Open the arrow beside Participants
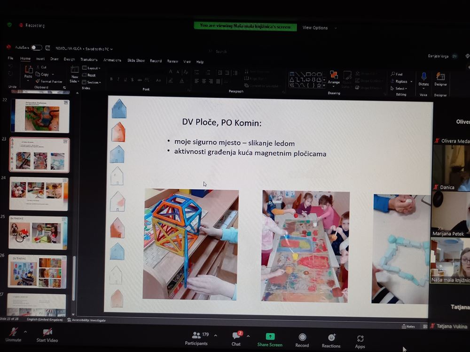470x352 pixels. [216, 336]
